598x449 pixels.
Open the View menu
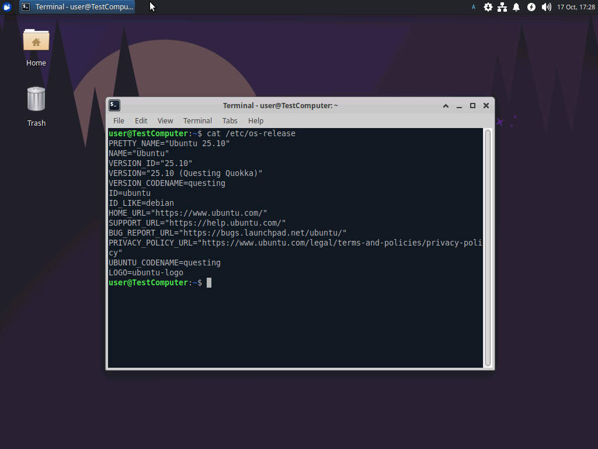click(165, 120)
